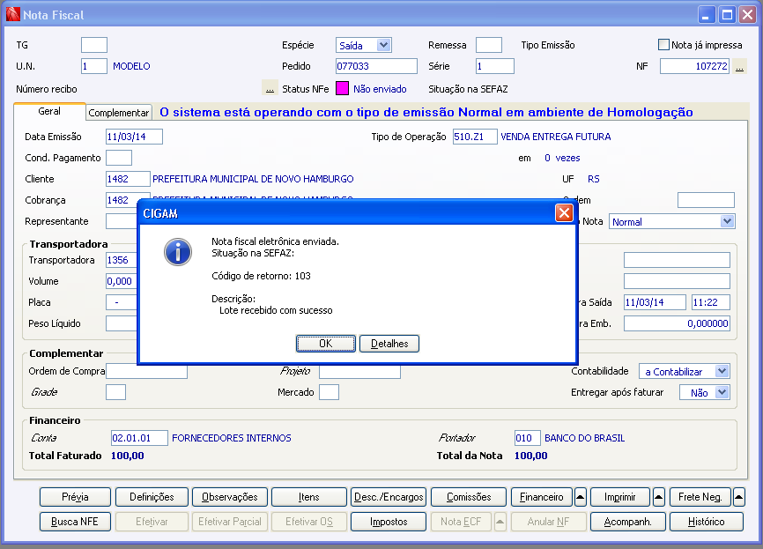Image resolution: width=763 pixels, height=549 pixels.
Task: Click the Volume field showing 0,000
Action: (x=122, y=281)
